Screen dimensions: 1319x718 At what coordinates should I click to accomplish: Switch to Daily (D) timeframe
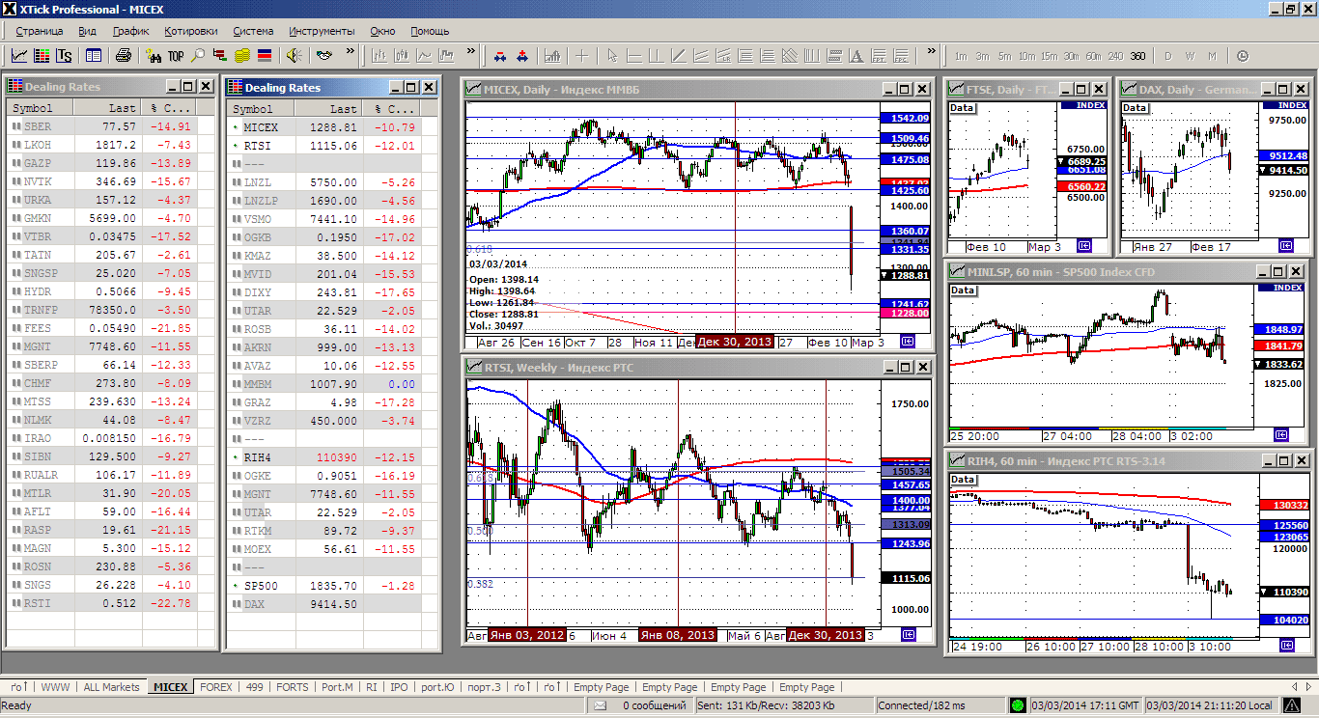(1168, 56)
